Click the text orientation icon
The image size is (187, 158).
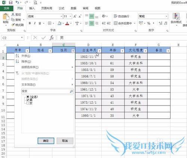pyautogui.click(x=104, y=16)
